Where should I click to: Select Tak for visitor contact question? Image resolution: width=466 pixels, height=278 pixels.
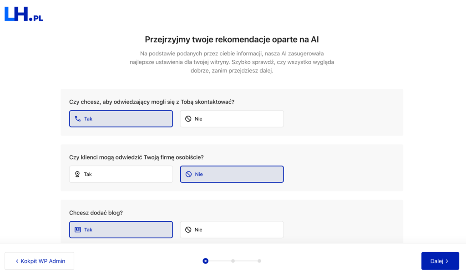point(121,119)
